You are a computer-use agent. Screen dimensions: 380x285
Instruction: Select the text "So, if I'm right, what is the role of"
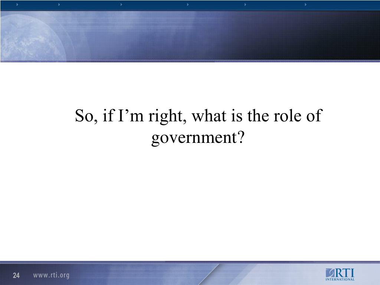tap(199, 116)
